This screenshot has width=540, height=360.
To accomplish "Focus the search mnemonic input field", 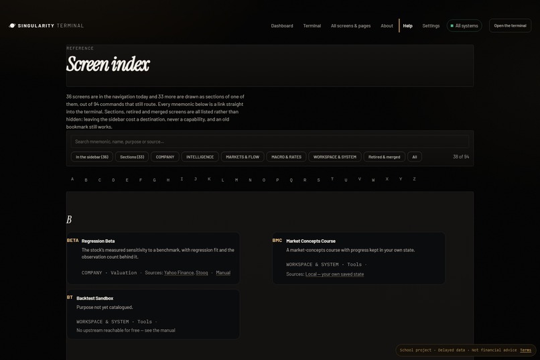I will pos(269,141).
